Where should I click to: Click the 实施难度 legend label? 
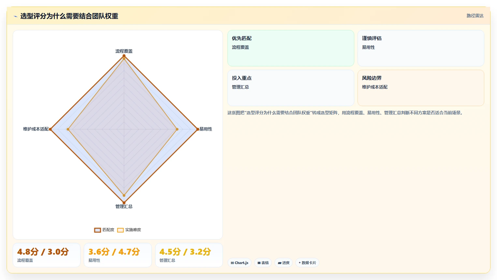point(133,230)
